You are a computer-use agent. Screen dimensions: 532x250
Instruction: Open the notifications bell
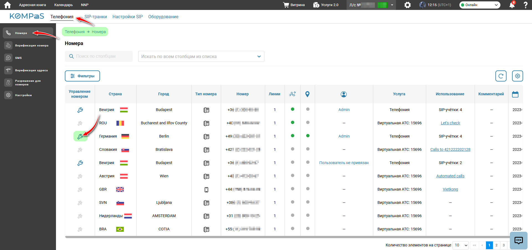pos(512,5)
